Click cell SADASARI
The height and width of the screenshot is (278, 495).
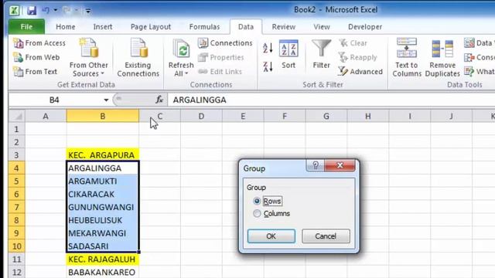click(x=103, y=246)
